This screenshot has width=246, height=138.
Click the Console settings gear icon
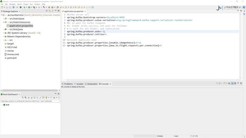click(235, 84)
